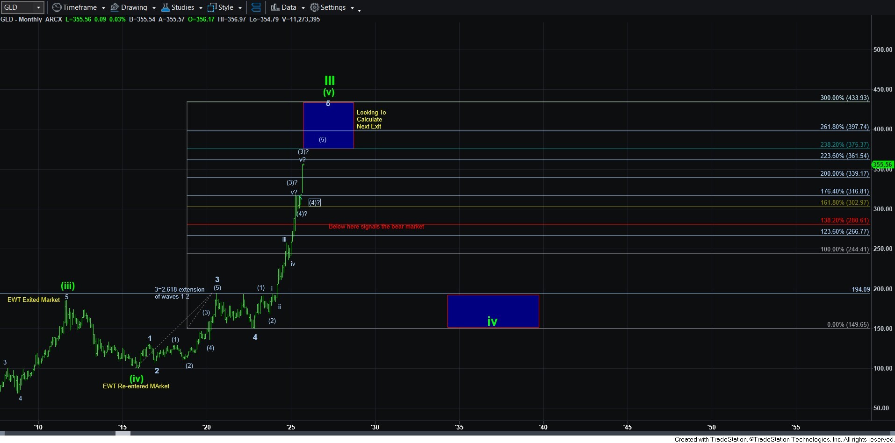Click the Studies flask icon

[x=165, y=7]
